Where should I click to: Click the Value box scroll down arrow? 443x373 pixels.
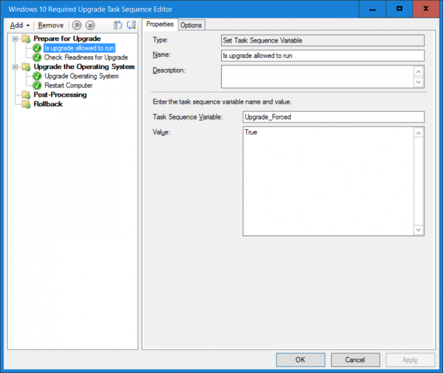(x=419, y=230)
